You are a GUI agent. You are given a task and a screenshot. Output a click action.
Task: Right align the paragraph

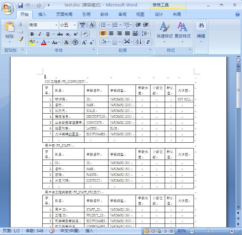click(119, 33)
